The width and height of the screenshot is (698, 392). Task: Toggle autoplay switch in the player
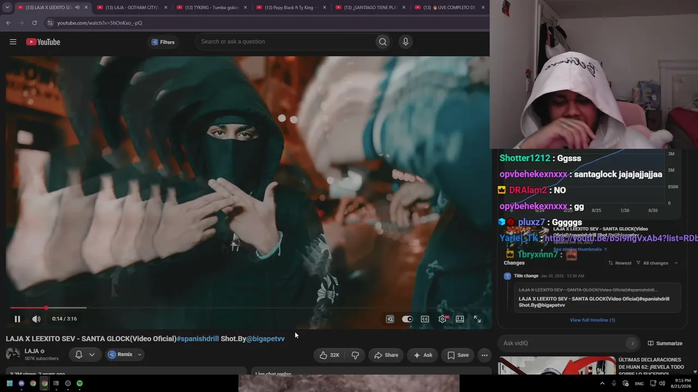click(407, 319)
